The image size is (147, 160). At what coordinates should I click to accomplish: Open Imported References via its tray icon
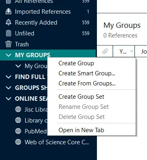(8, 12)
